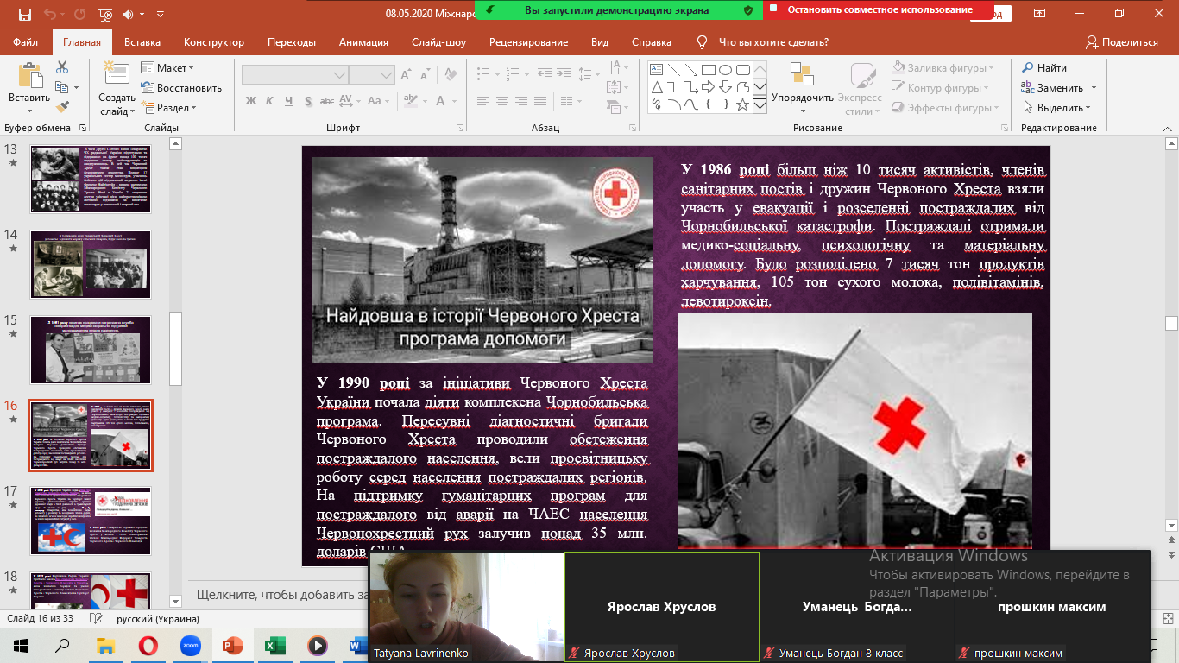Select the text box shape in shapes gallery
The height and width of the screenshot is (663, 1179).
pyautogui.click(x=657, y=70)
